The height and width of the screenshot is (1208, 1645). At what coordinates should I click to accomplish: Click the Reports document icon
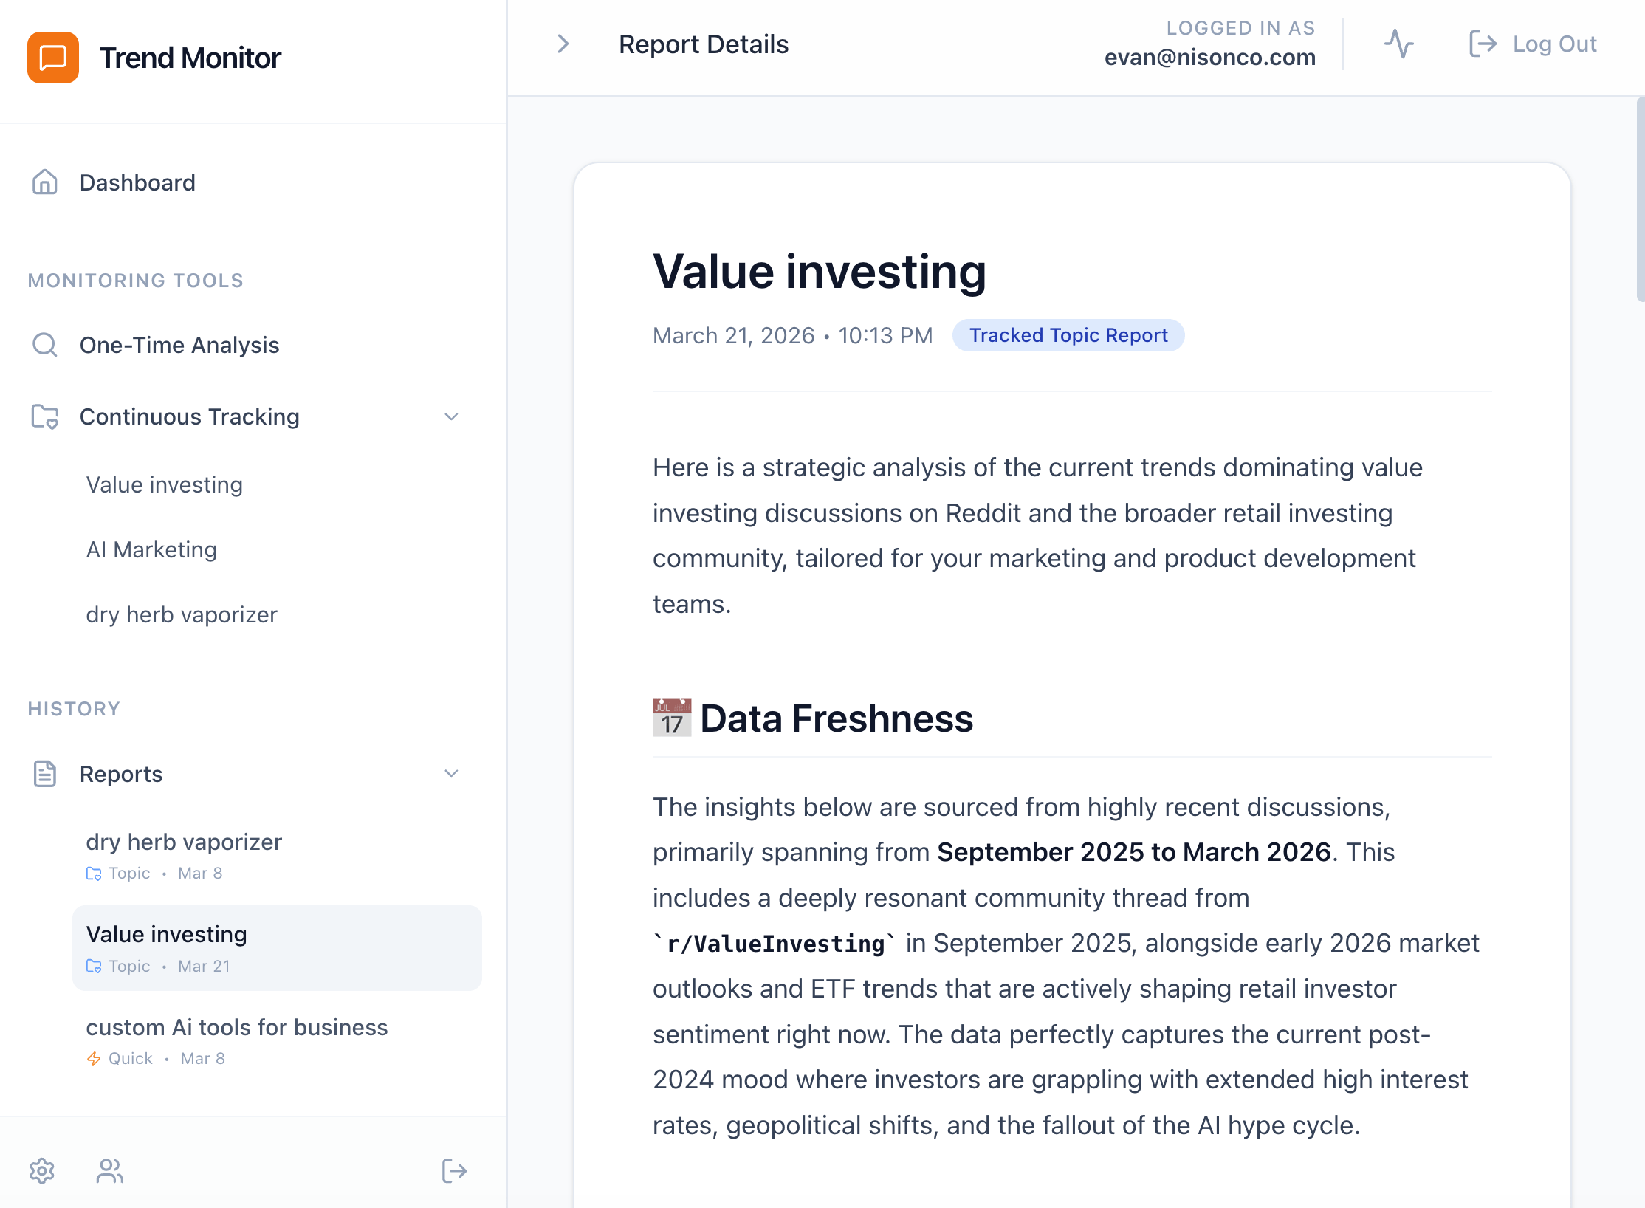(x=45, y=774)
